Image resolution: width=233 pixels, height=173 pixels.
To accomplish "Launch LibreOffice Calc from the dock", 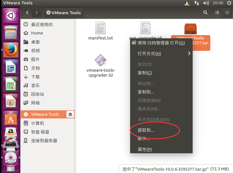I will point(11,84).
